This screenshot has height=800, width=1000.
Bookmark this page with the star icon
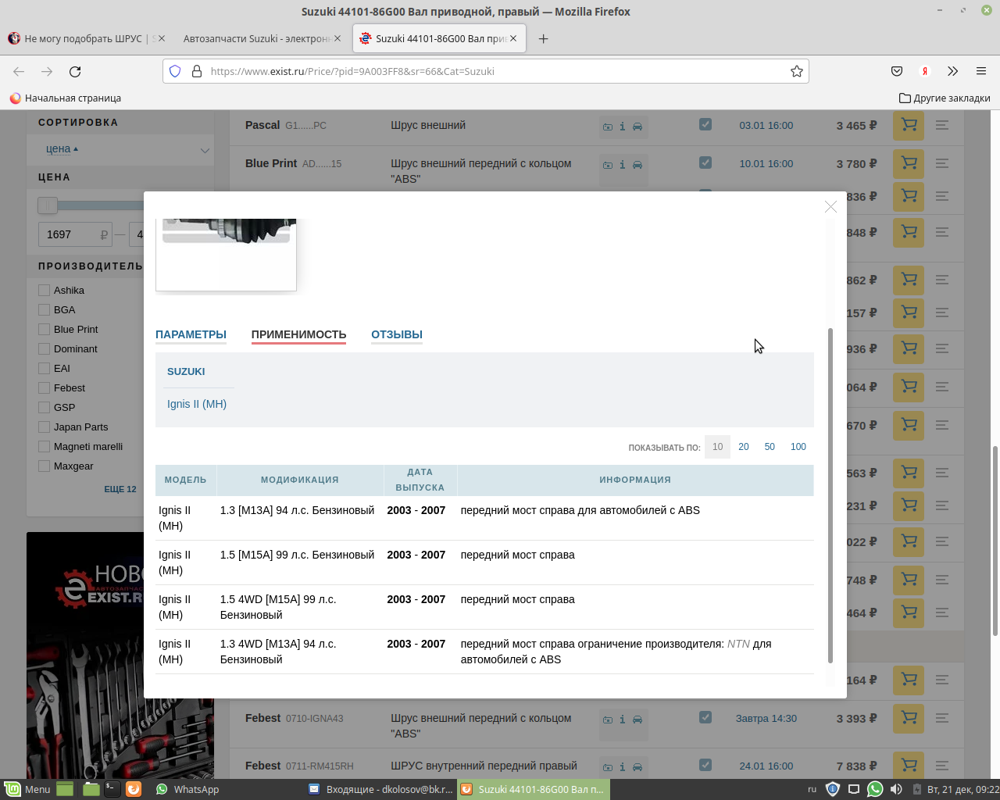click(x=797, y=71)
